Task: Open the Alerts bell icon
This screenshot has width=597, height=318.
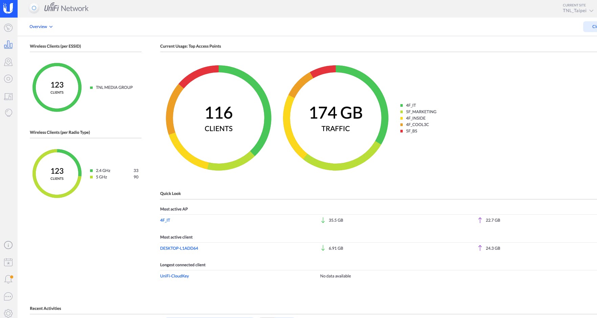Action: coord(8,279)
